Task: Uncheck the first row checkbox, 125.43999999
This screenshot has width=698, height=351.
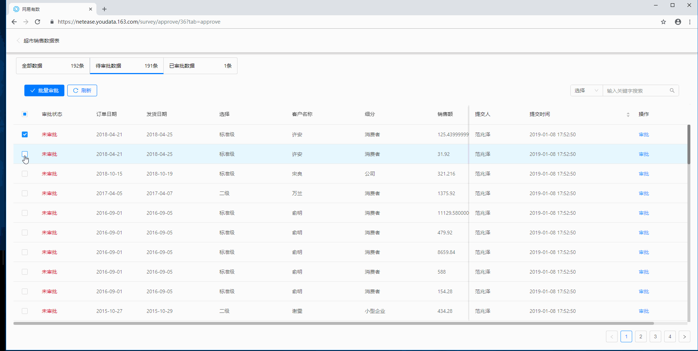Action: [x=25, y=134]
